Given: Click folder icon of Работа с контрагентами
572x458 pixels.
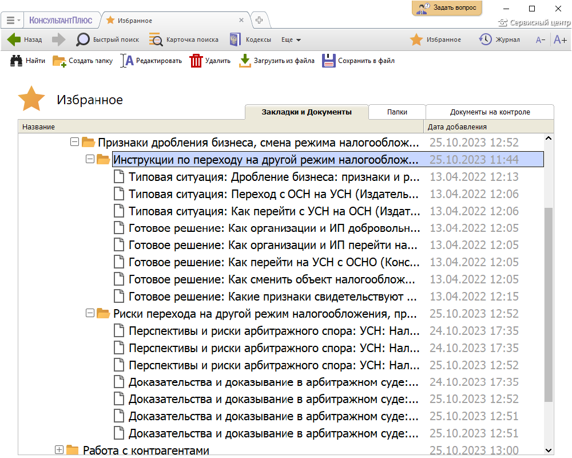Looking at the screenshot, I should tap(73, 449).
